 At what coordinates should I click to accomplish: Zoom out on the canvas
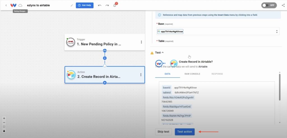coord(4,122)
